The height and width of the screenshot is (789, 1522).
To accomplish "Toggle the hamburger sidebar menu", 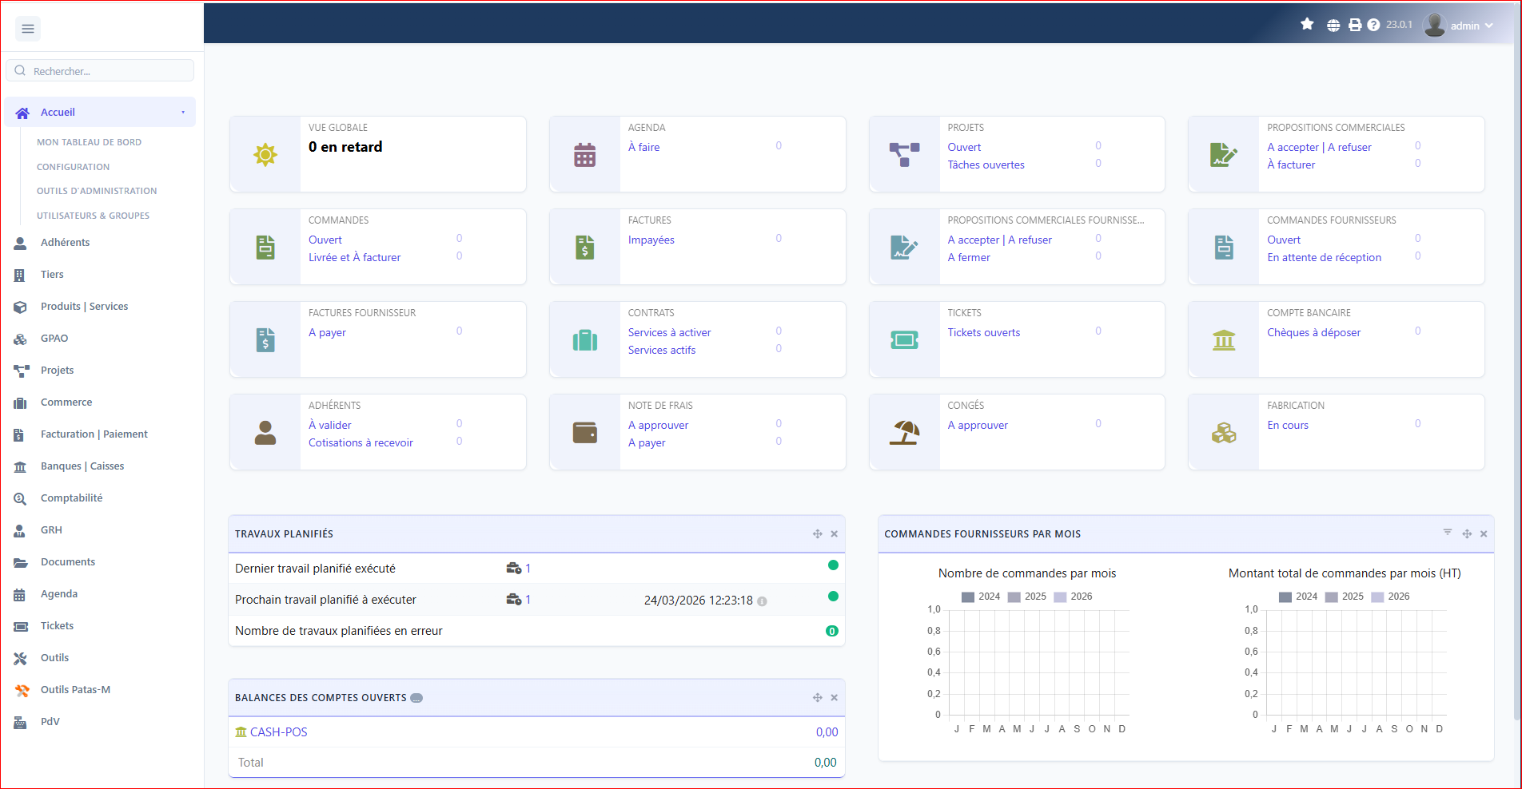I will (x=28, y=29).
